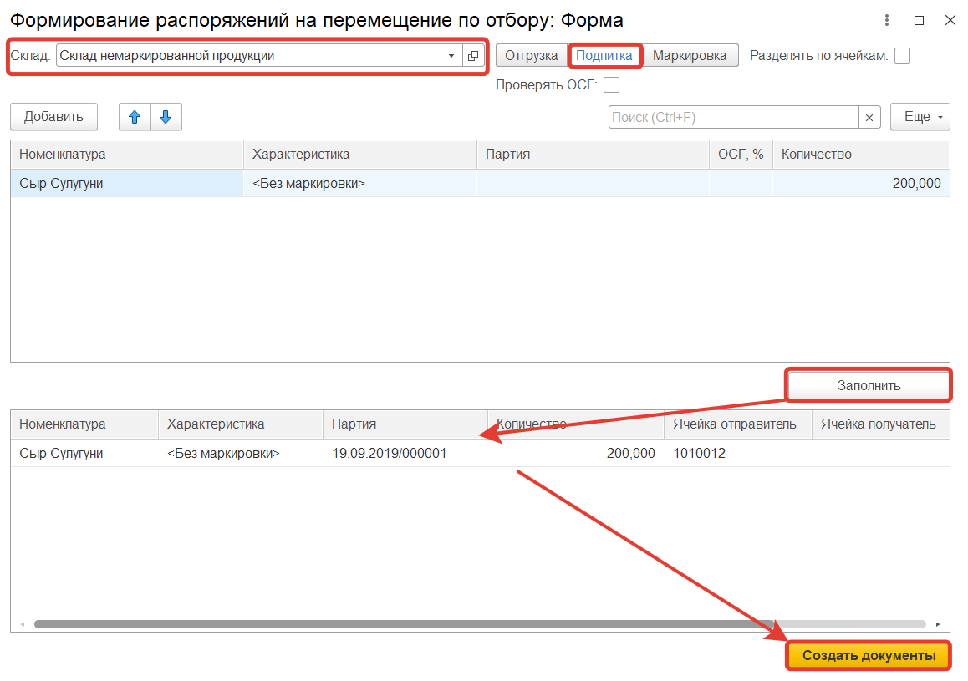Viewport: 968px width, 681px height.
Task: Open the 'Еще' dropdown menu
Action: [920, 117]
